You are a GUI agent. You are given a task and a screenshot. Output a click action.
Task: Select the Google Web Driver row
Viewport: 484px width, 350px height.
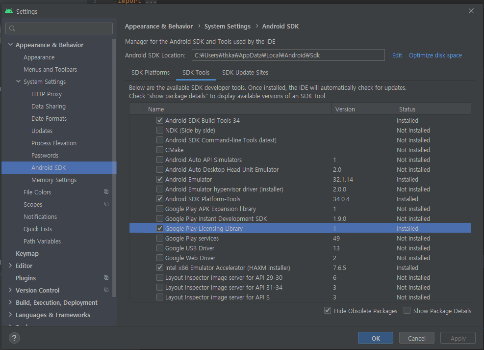pos(300,258)
